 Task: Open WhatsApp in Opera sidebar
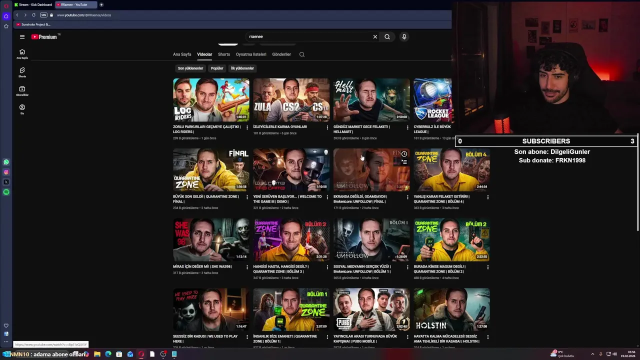(x=6, y=162)
